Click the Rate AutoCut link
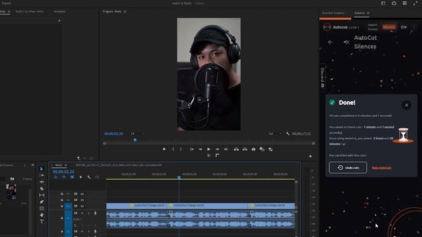This screenshot has height=237, width=422. point(382,168)
